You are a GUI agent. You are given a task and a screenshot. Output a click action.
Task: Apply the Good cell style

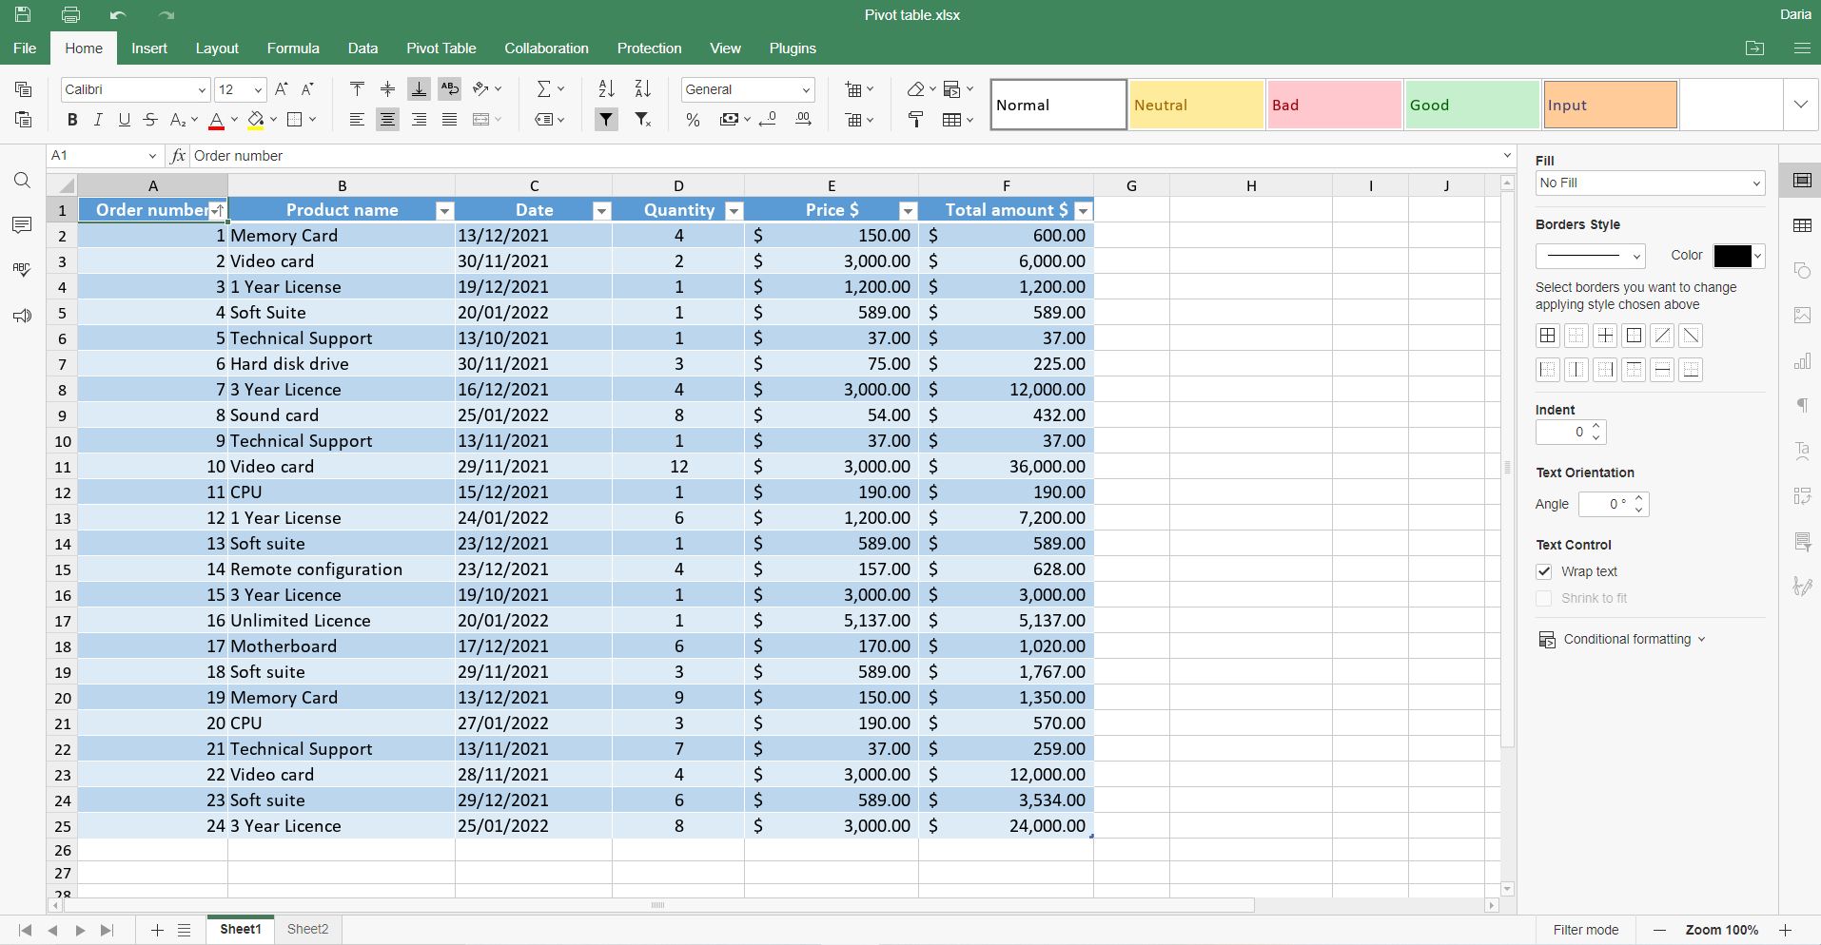(x=1471, y=106)
